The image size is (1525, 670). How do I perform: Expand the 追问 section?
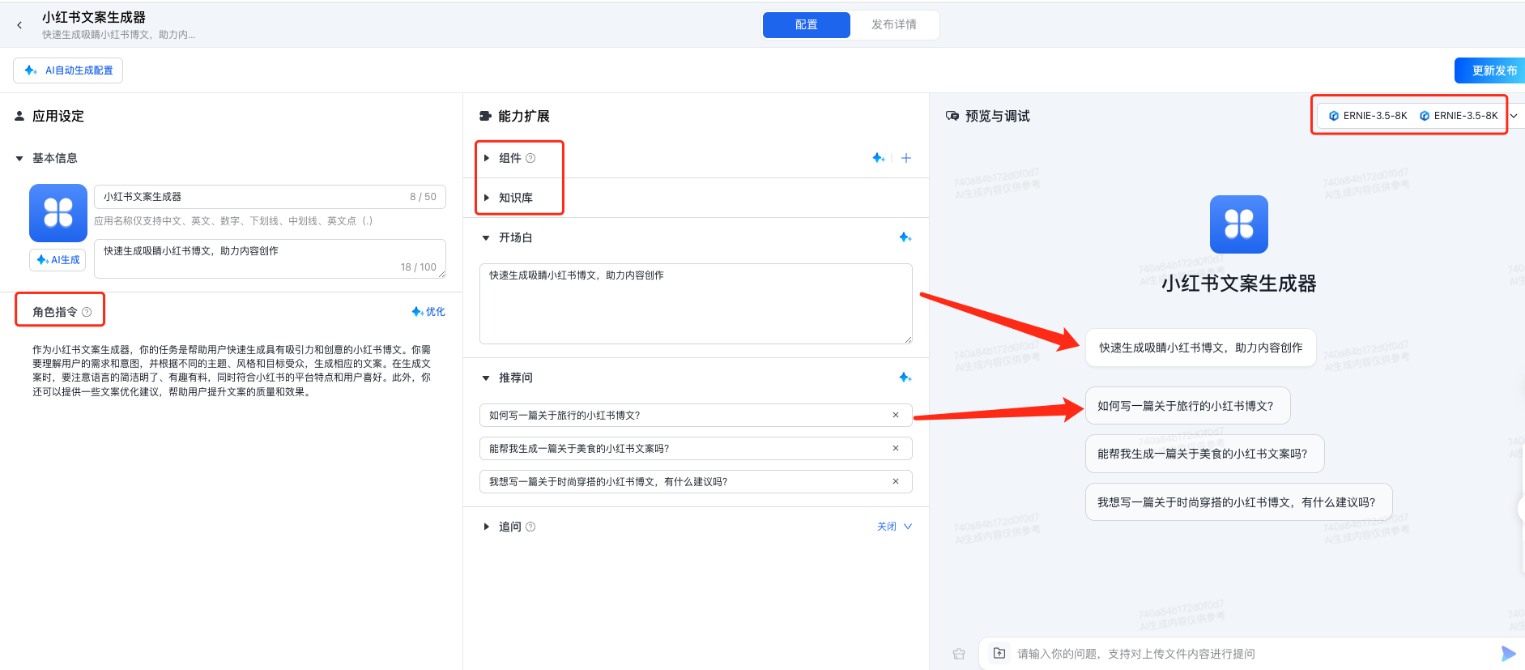pos(486,527)
